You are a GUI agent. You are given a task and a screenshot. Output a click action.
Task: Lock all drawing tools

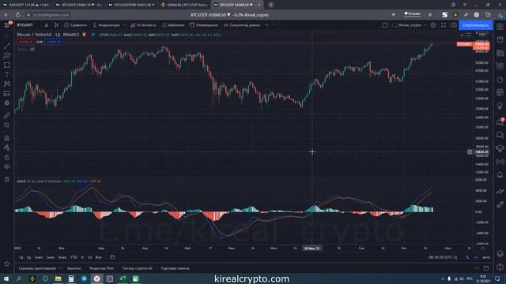(7, 157)
